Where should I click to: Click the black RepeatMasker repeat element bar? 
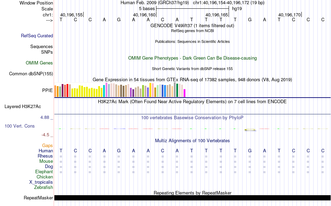(x=192, y=198)
